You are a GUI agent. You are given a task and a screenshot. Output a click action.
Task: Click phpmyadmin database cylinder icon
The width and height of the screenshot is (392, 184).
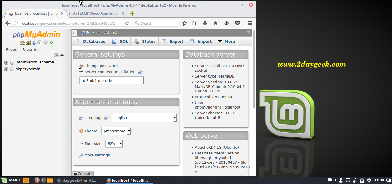click(12, 69)
